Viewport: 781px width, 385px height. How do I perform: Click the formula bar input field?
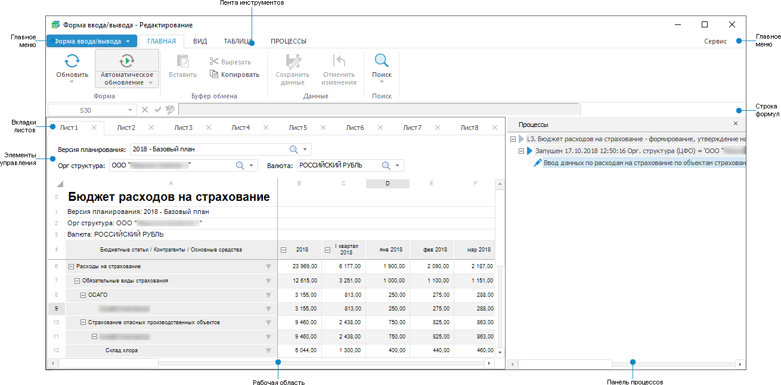pyautogui.click(x=379, y=110)
